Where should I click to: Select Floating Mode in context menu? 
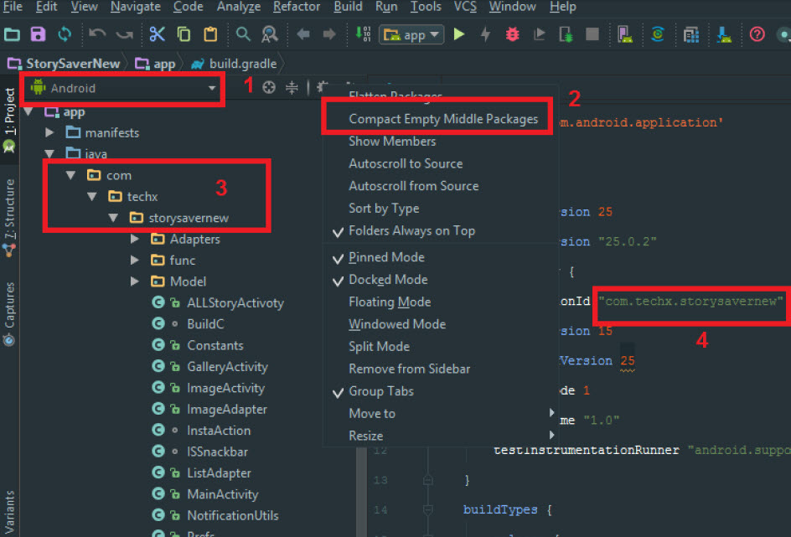[x=390, y=302]
